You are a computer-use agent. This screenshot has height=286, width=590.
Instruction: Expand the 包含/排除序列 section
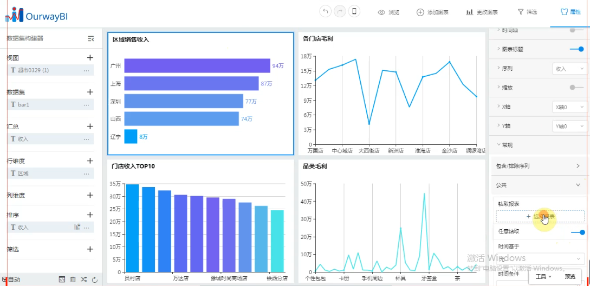[540, 166]
